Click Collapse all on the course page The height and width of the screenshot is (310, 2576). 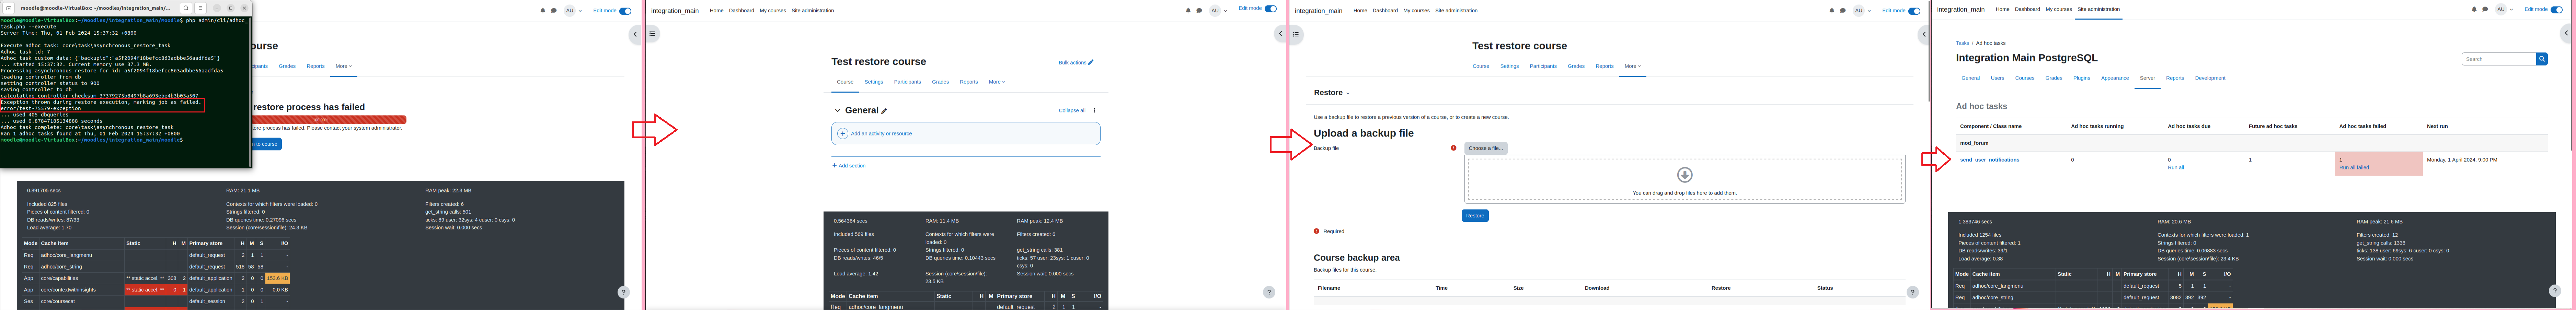click(1072, 111)
